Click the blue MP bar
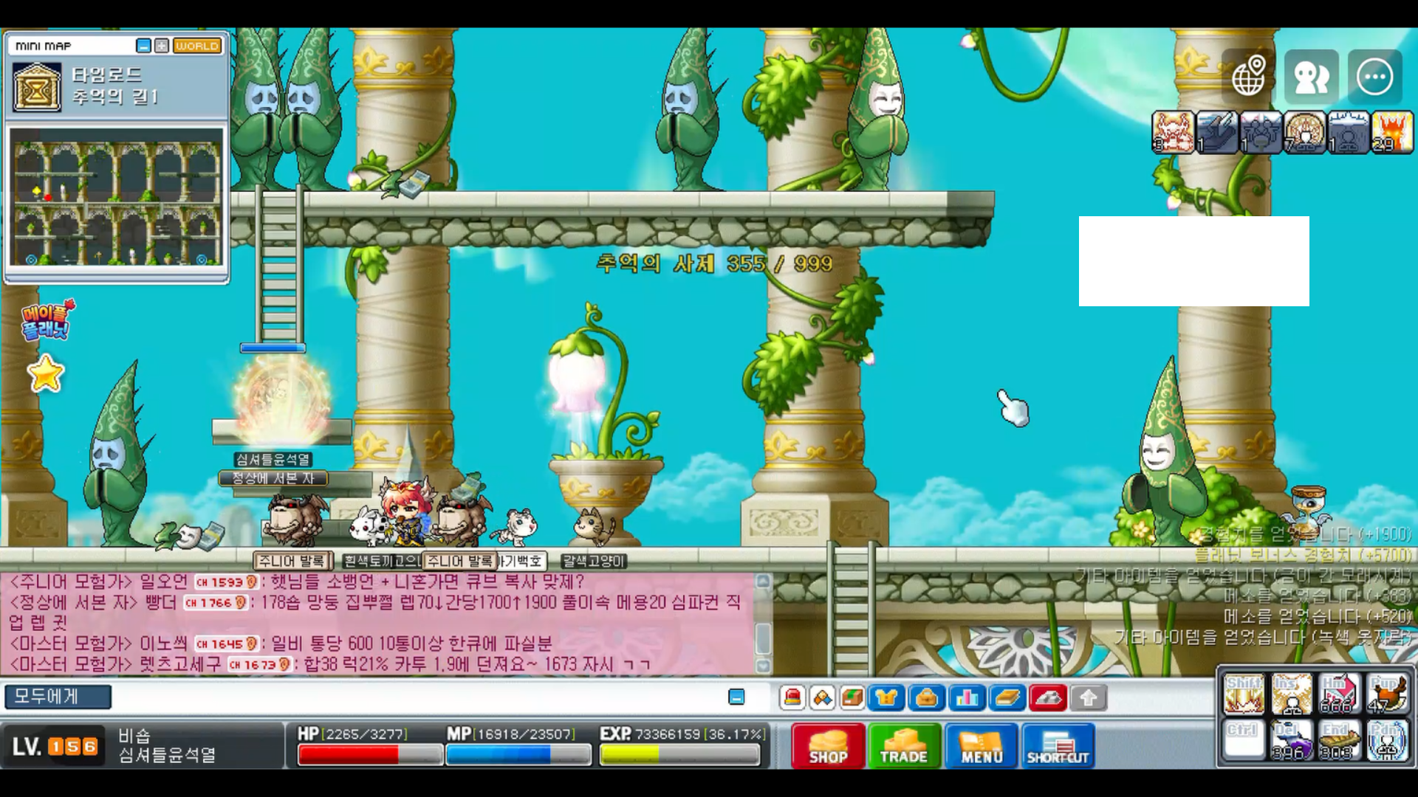This screenshot has width=1418, height=797. click(x=518, y=754)
